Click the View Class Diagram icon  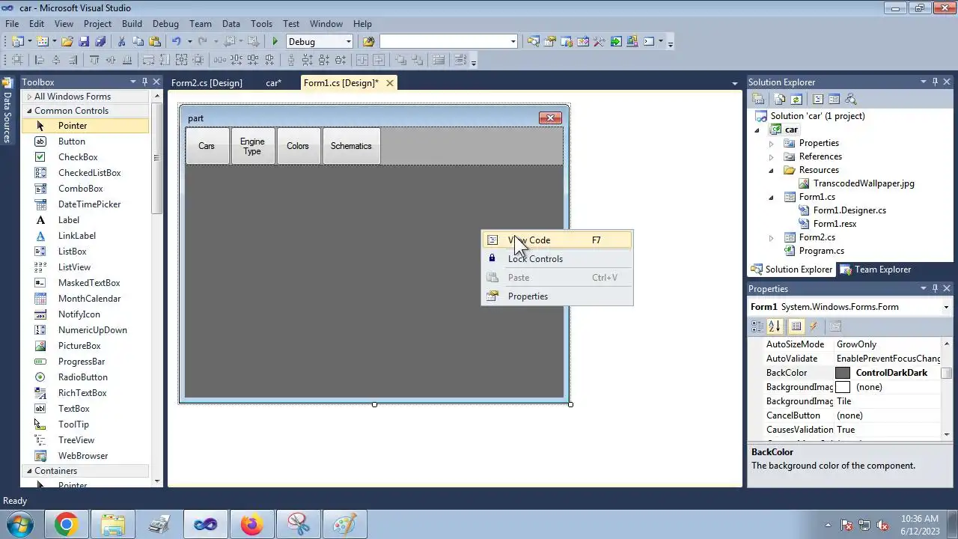click(x=850, y=99)
